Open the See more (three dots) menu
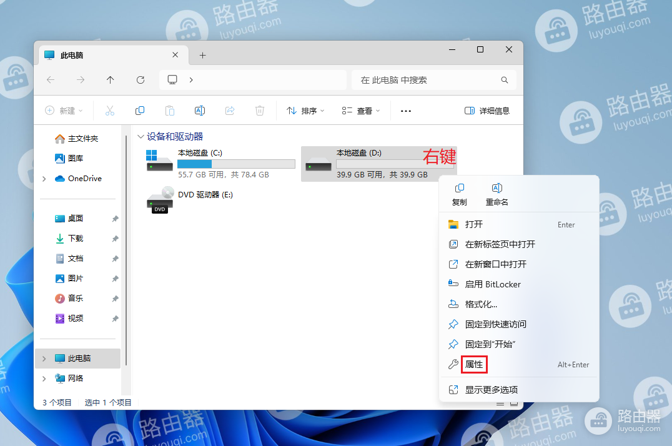This screenshot has width=672, height=446. (x=406, y=111)
